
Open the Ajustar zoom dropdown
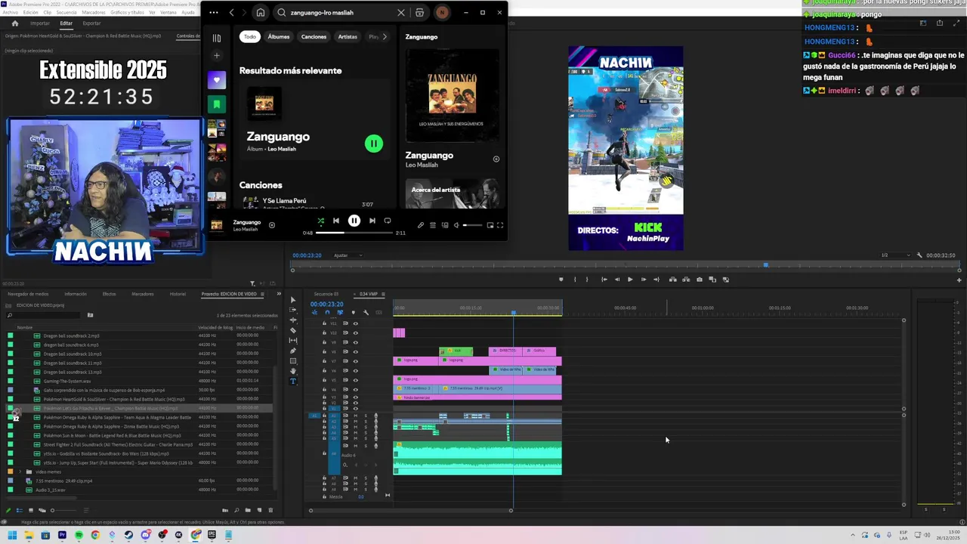[348, 255]
